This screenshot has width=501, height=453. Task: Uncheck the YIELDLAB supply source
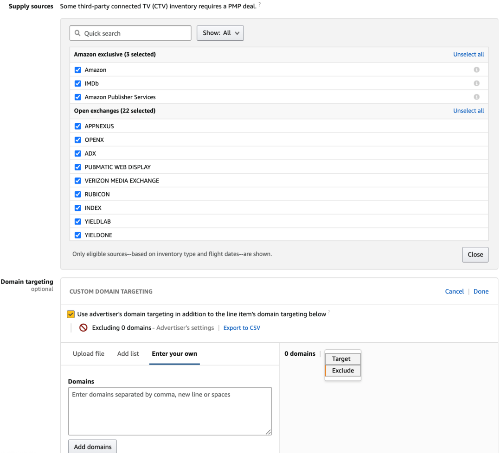pos(78,222)
